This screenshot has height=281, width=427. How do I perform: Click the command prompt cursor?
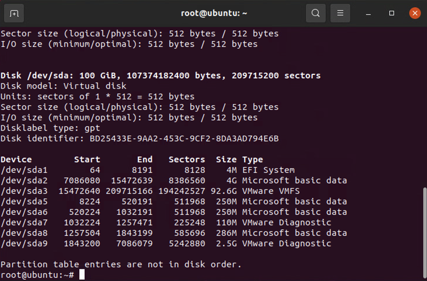(x=82, y=274)
